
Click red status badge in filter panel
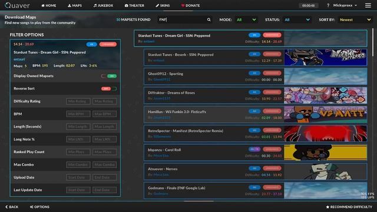108,44
